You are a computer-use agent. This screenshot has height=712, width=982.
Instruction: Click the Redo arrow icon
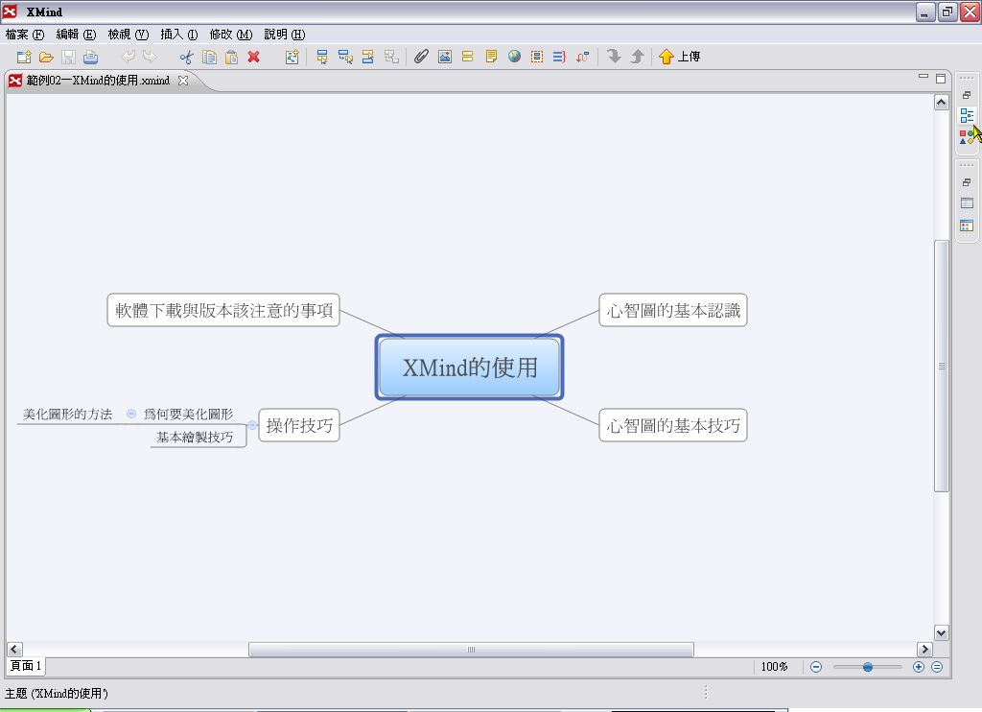pos(150,57)
